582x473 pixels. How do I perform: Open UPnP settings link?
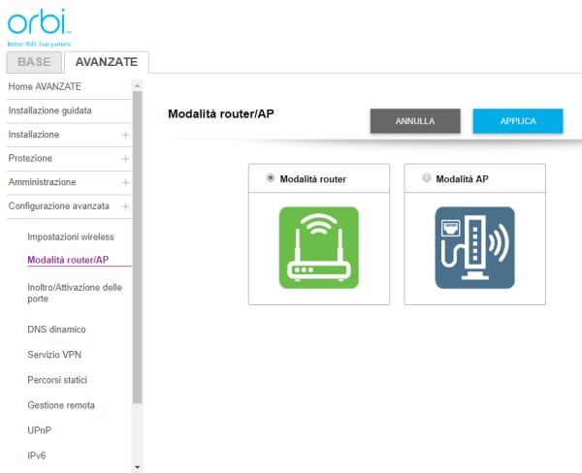coord(40,430)
